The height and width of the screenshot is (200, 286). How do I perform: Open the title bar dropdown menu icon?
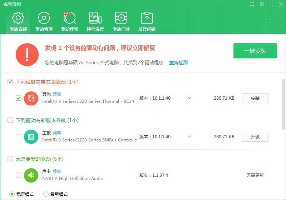262,4
